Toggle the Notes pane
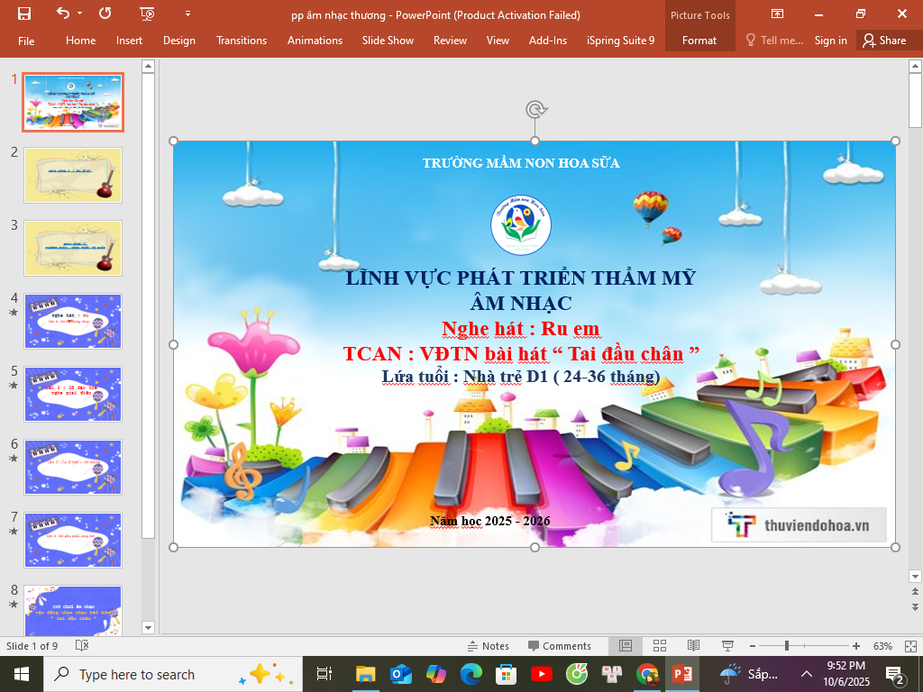The height and width of the screenshot is (692, 923). point(488,646)
